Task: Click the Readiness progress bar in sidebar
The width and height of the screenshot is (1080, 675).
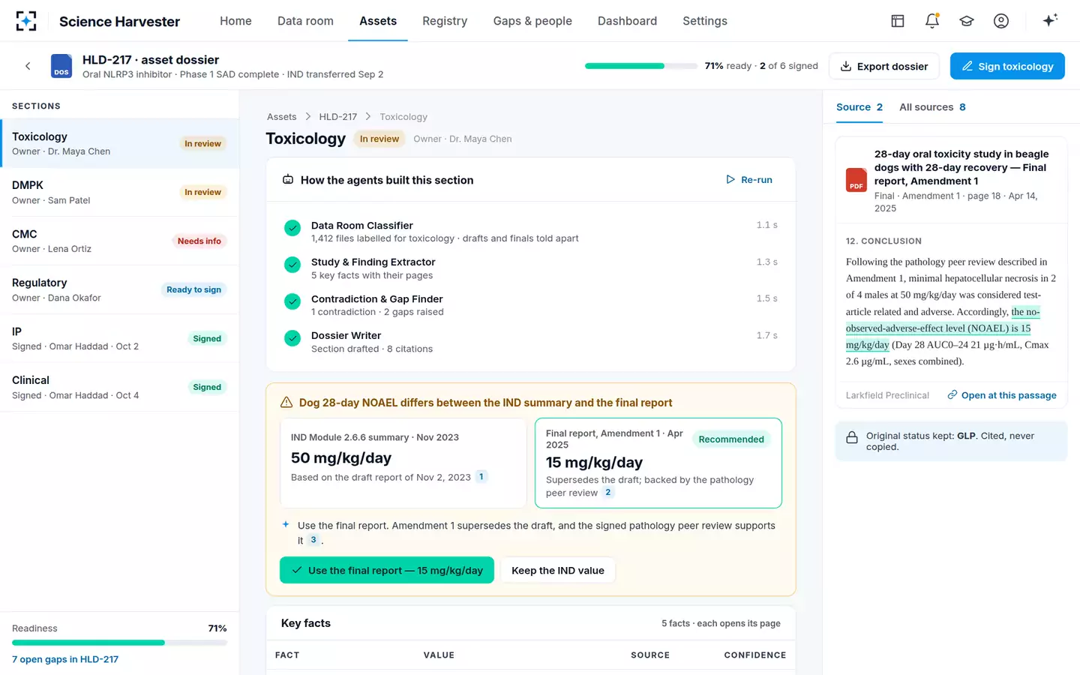Action: pyautogui.click(x=119, y=643)
